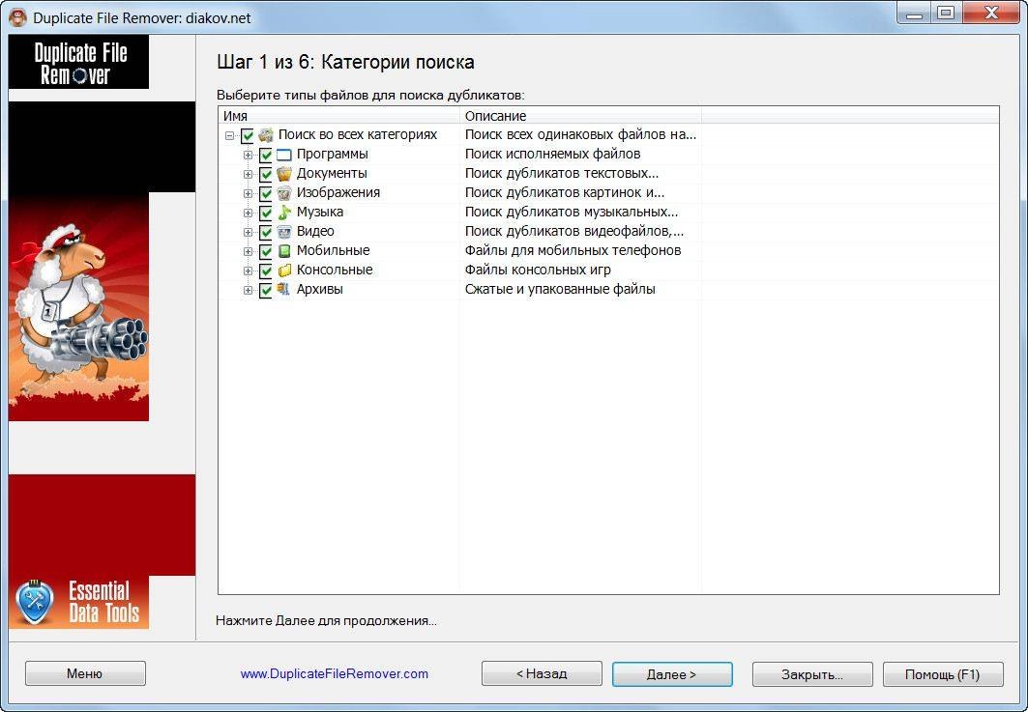Select the Поиск во всех категориях label

pos(358,134)
